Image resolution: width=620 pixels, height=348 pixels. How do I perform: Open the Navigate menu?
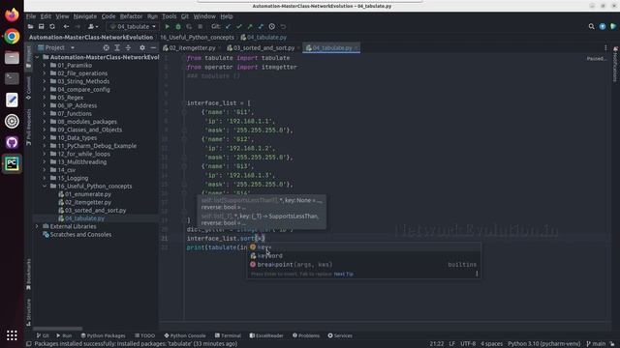pos(85,16)
